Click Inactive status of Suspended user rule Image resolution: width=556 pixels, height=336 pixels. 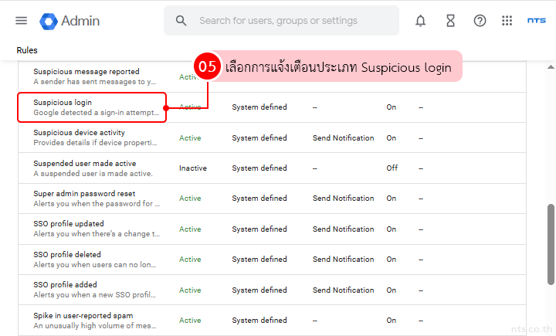[x=193, y=168]
